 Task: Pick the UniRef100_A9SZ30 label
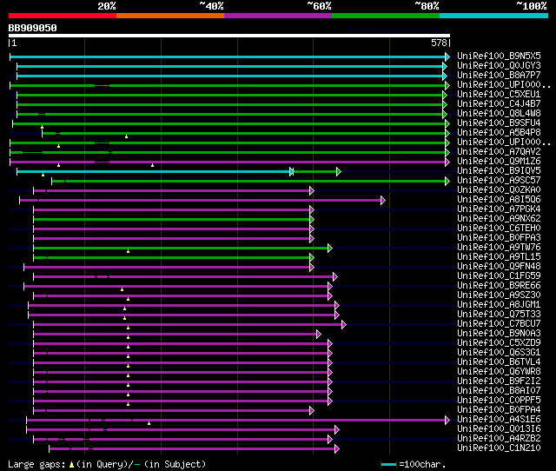[499, 295]
